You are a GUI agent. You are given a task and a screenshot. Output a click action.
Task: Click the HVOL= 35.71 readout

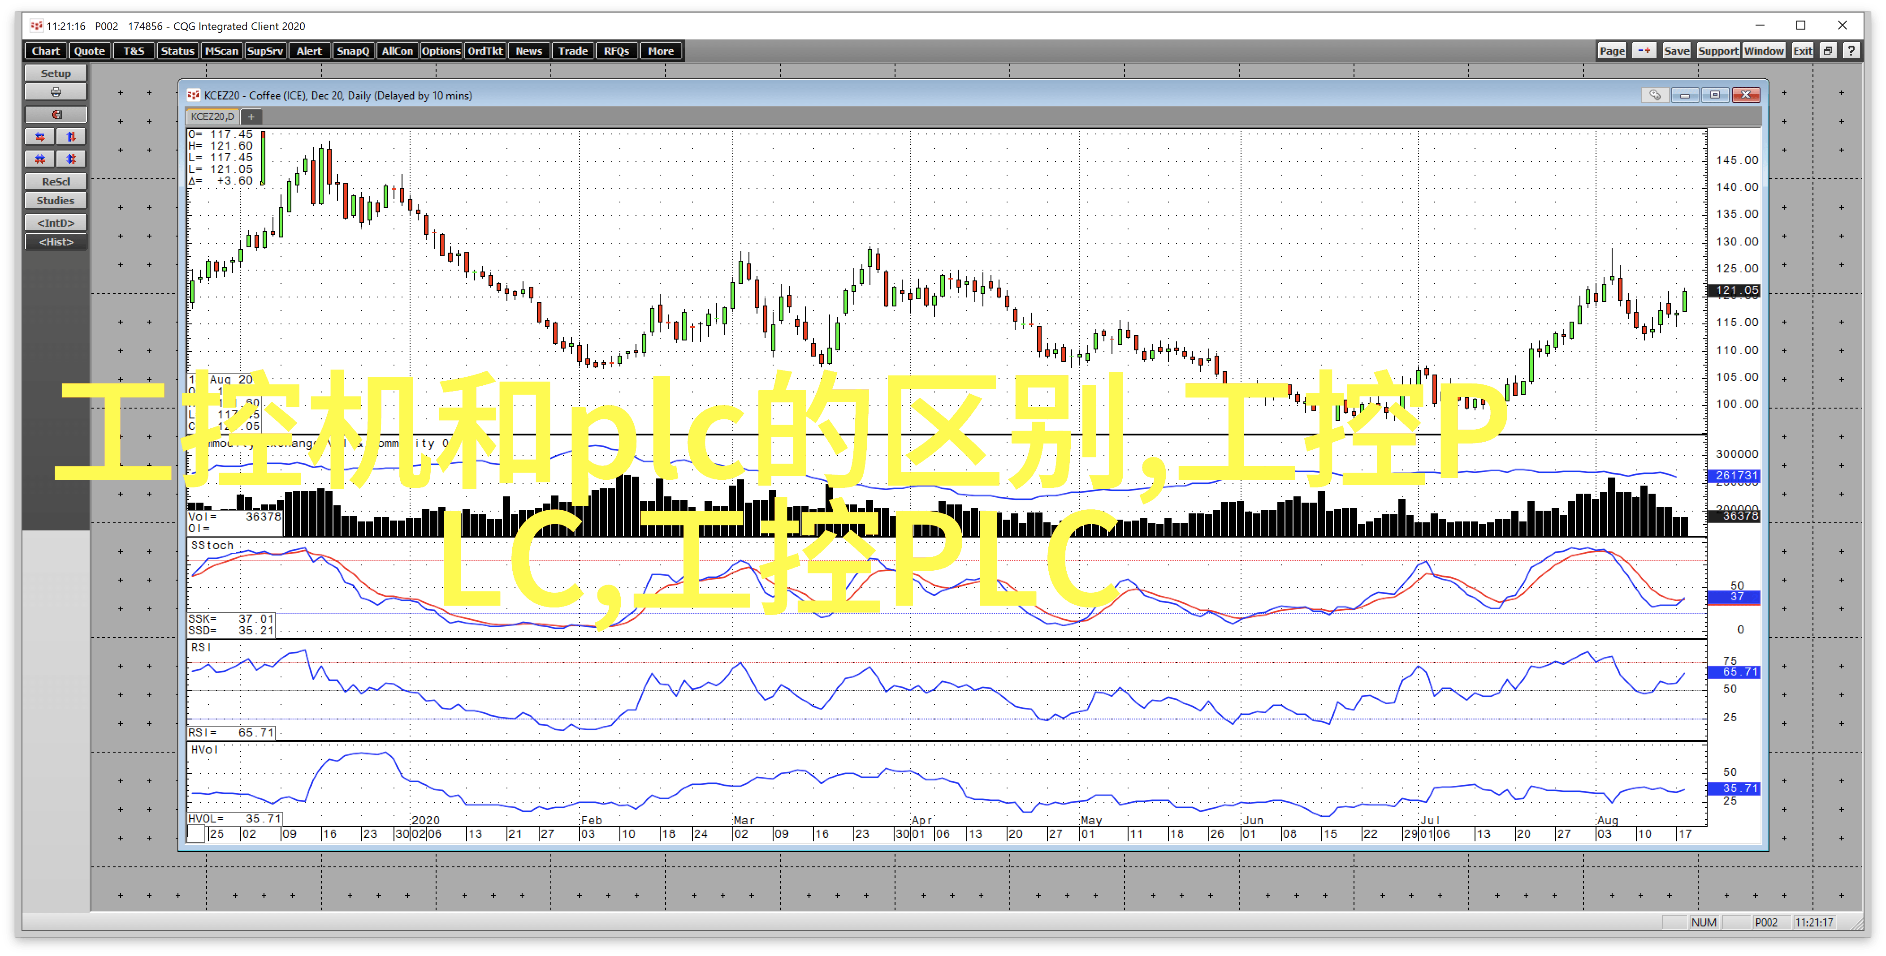tap(234, 819)
